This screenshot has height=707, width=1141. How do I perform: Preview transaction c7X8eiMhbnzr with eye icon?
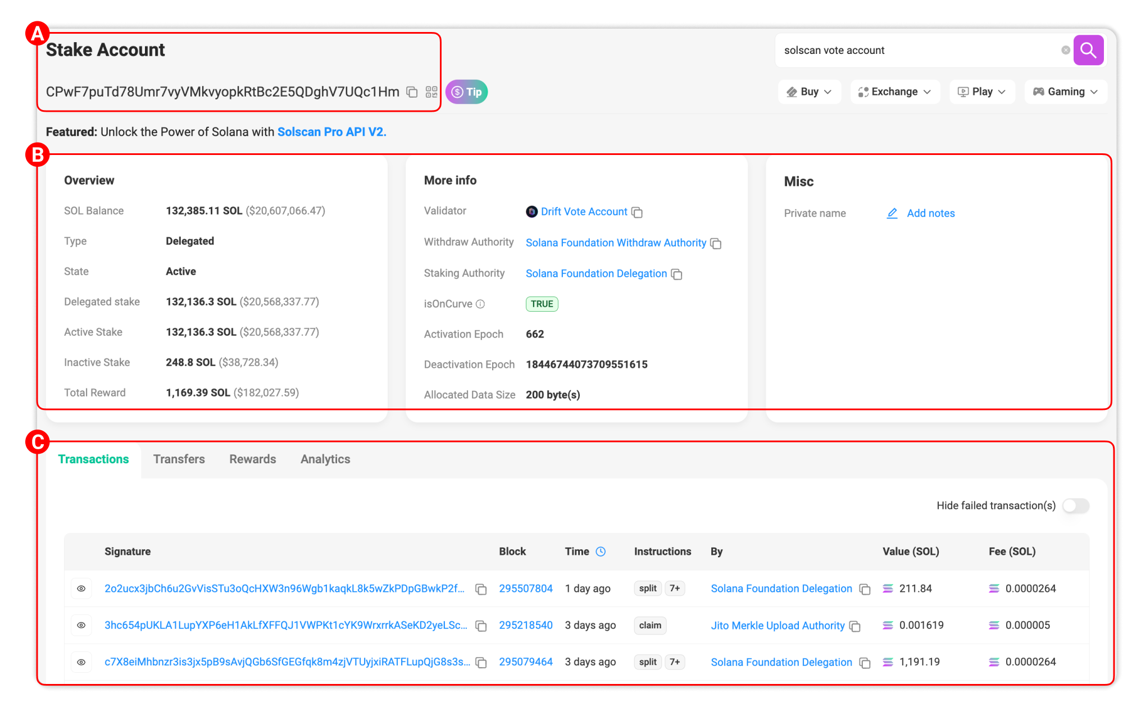pyautogui.click(x=81, y=662)
